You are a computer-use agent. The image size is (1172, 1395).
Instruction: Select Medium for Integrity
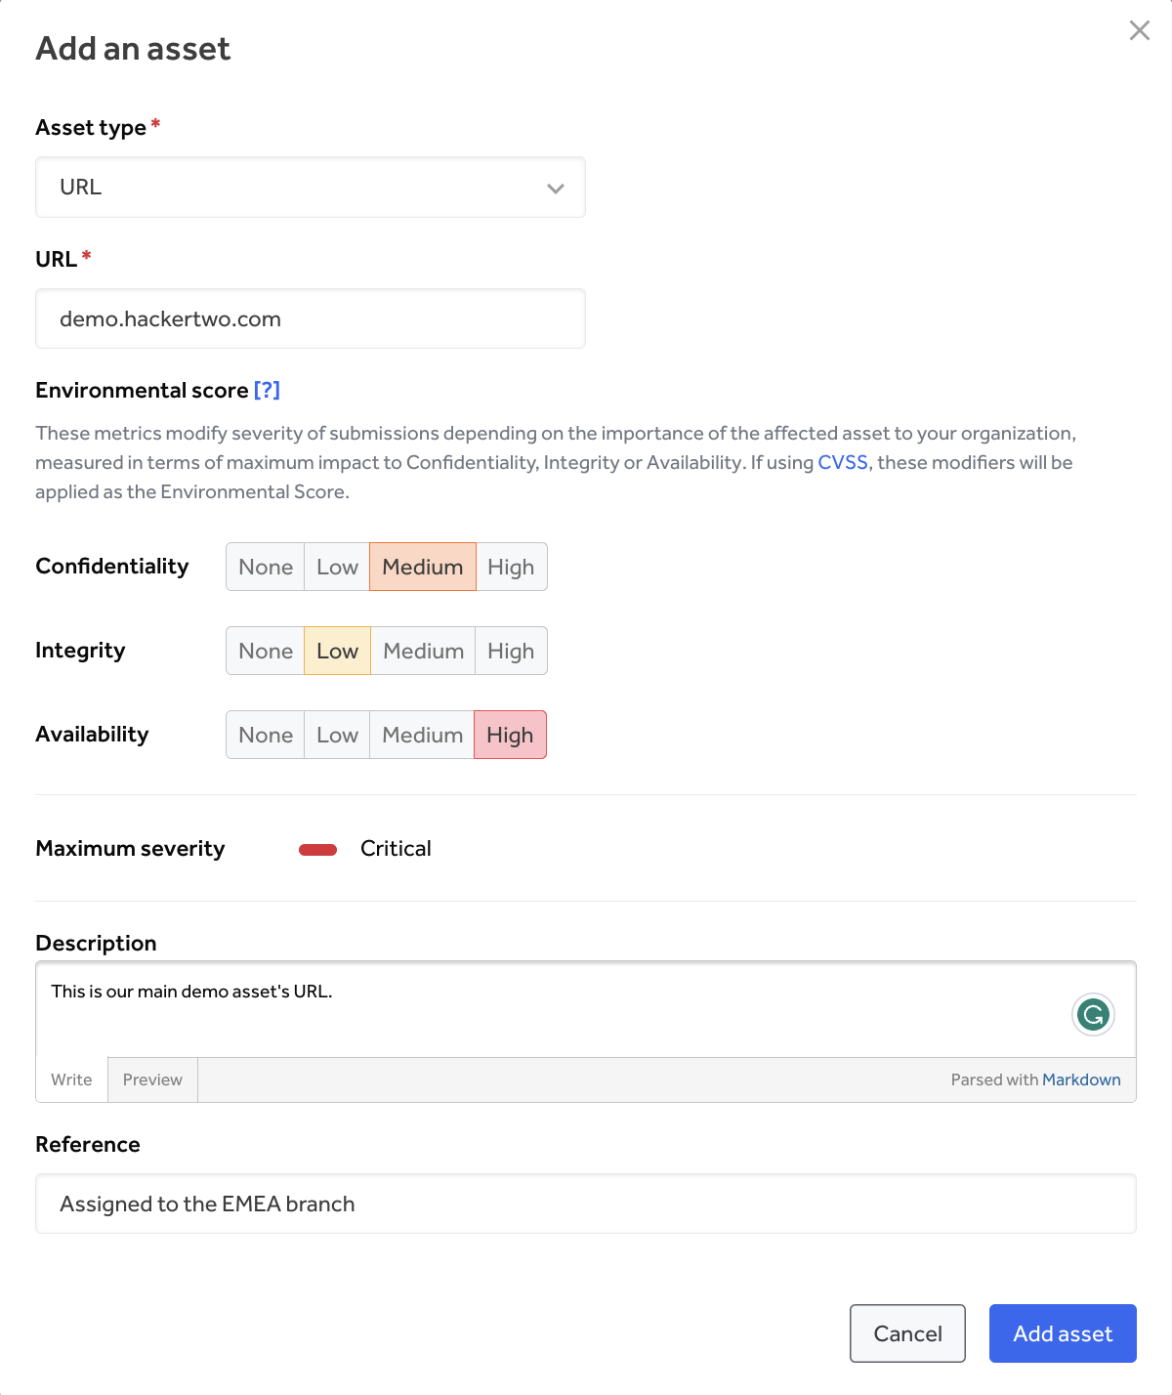423,652
